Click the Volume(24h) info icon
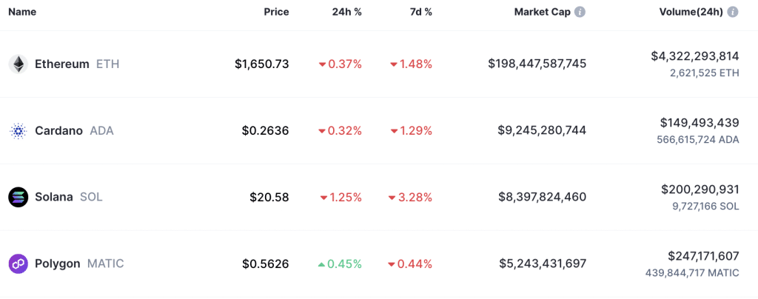The image size is (758, 299). [x=733, y=13]
